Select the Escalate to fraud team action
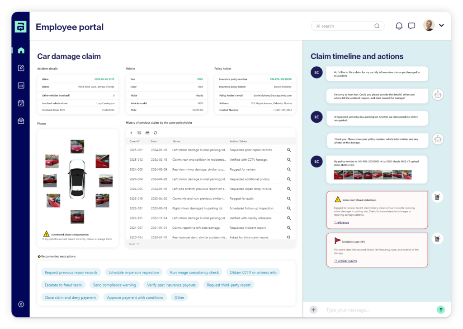The height and width of the screenshot is (329, 463). click(x=63, y=285)
